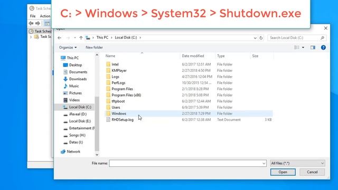Go back using the Open dialog back arrow
Viewport: 338px width, 190px height.
click(x=60, y=37)
